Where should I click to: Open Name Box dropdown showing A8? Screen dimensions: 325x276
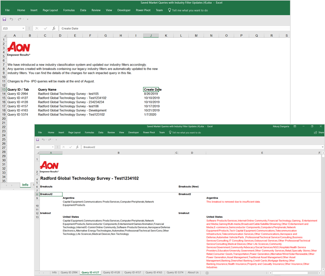(x=53, y=147)
